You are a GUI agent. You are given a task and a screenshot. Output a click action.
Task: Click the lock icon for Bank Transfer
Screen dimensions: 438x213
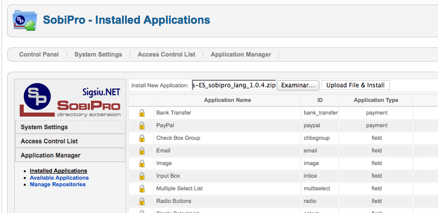coord(142,113)
